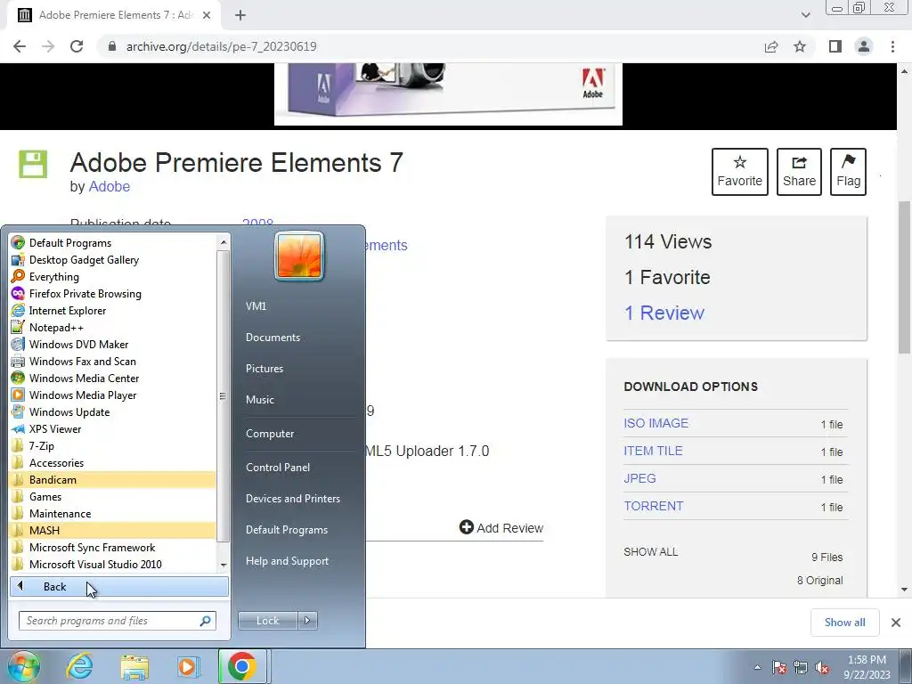Go back in Chrome browser
The height and width of the screenshot is (684, 912).
pyautogui.click(x=20, y=46)
